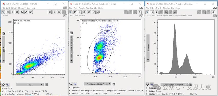This screenshot has width=218, height=96.
Task: Select the rectangle gate tool in middle FSC-A, SSC-A subset window
Action: tap(75, 12)
